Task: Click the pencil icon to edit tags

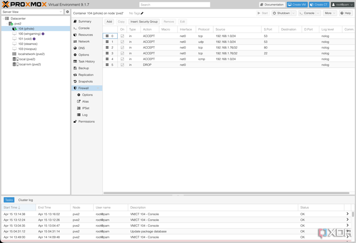Action: (x=142, y=13)
